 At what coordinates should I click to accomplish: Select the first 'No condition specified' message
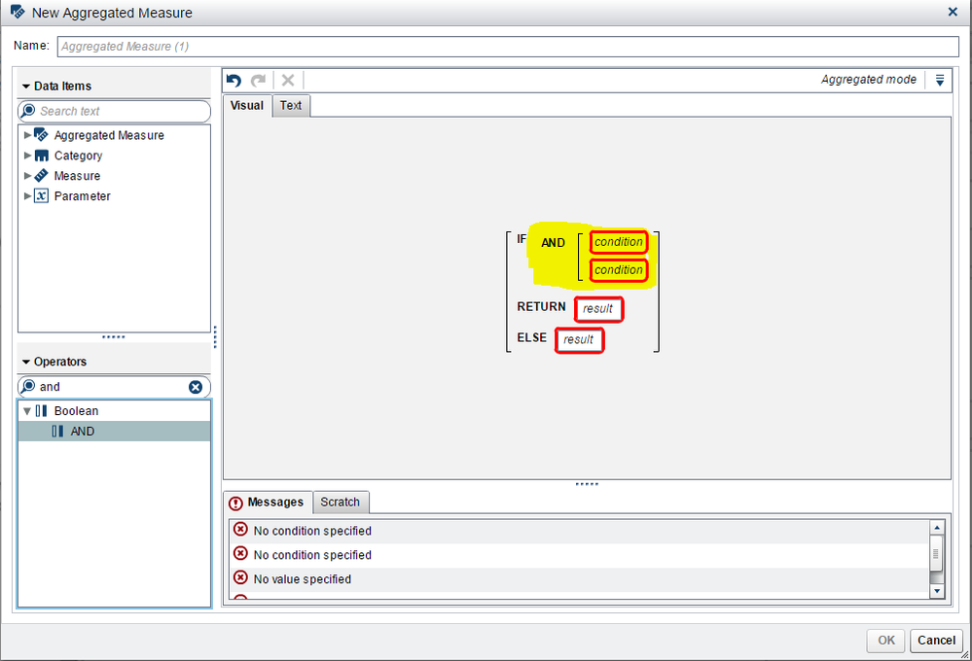tap(579, 531)
